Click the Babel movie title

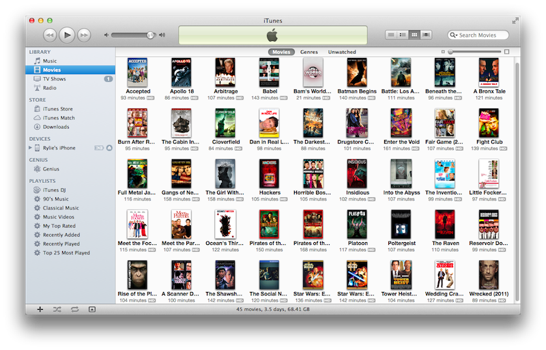click(270, 91)
